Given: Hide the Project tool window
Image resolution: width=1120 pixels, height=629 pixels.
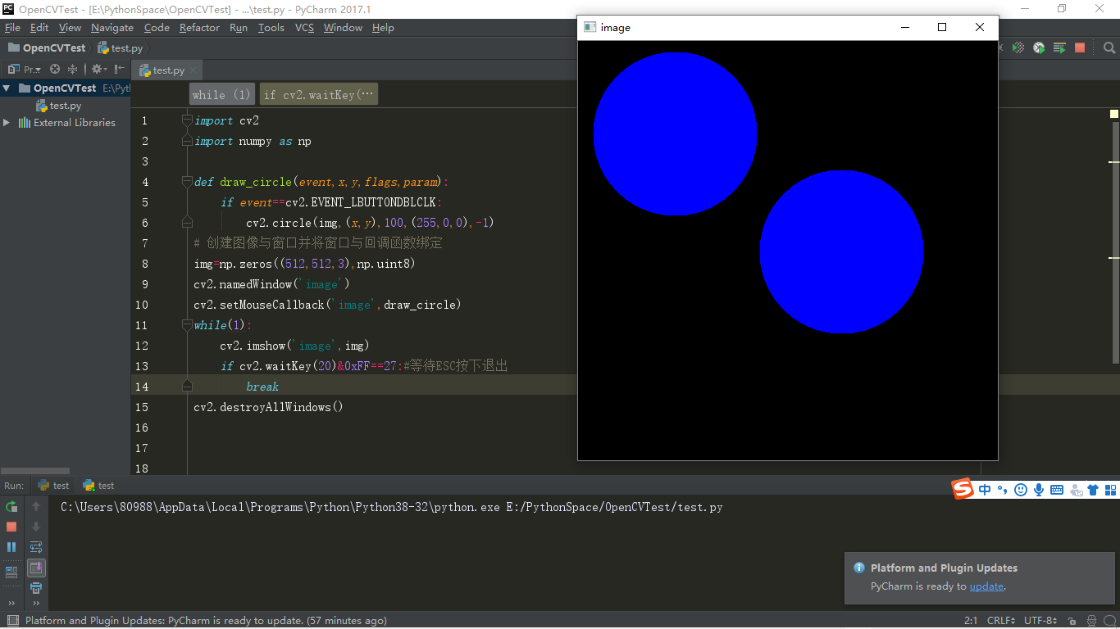Looking at the screenshot, I should (120, 70).
